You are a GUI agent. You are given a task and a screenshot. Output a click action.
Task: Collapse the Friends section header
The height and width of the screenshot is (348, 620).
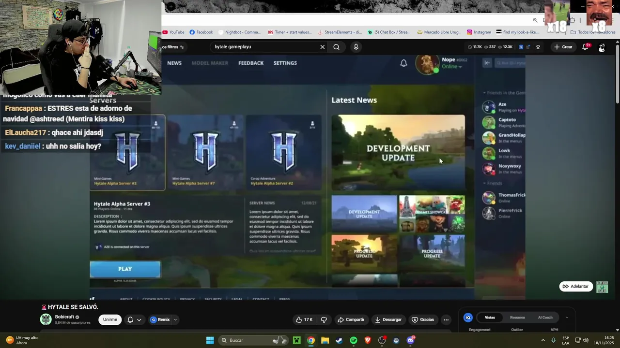coord(493,184)
